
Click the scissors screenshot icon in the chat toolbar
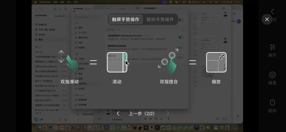pyautogui.click(x=161, y=119)
